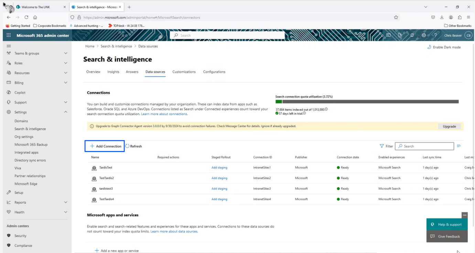Open Firefox application menu icon
This screenshot has height=253, width=475.
(468, 17)
